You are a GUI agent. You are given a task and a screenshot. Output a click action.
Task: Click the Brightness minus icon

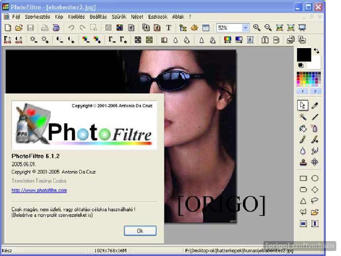[33, 40]
